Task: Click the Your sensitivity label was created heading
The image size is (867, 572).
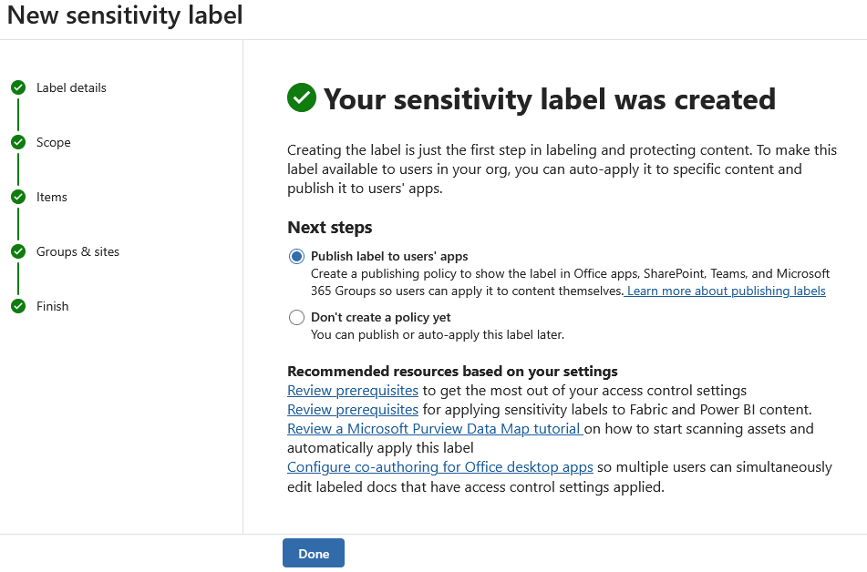Action: pyautogui.click(x=550, y=98)
